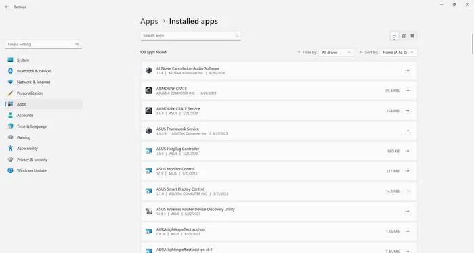474x253 pixels.
Task: Open more options for AI Noise Cancelation Audio Software
Action: [407, 70]
